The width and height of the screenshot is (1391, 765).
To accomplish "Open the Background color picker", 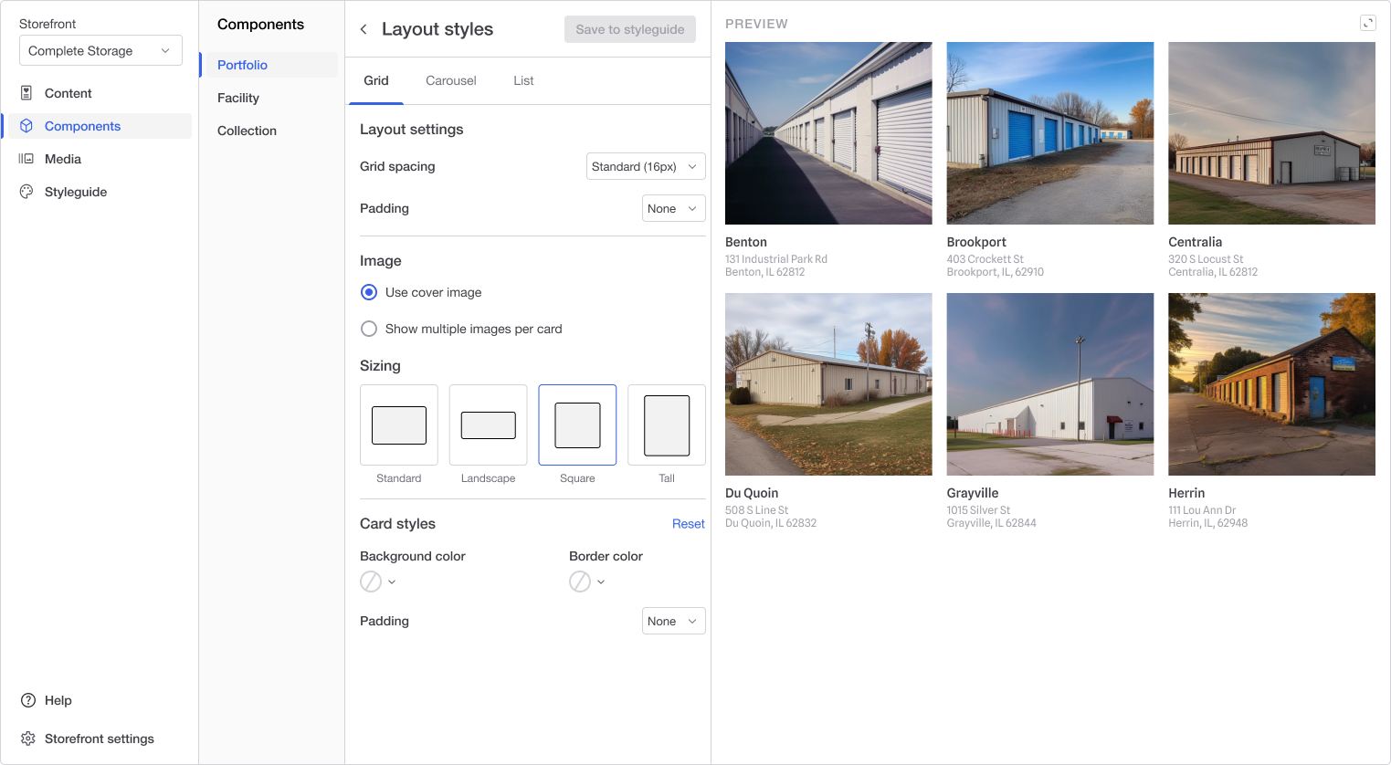I will [x=378, y=582].
